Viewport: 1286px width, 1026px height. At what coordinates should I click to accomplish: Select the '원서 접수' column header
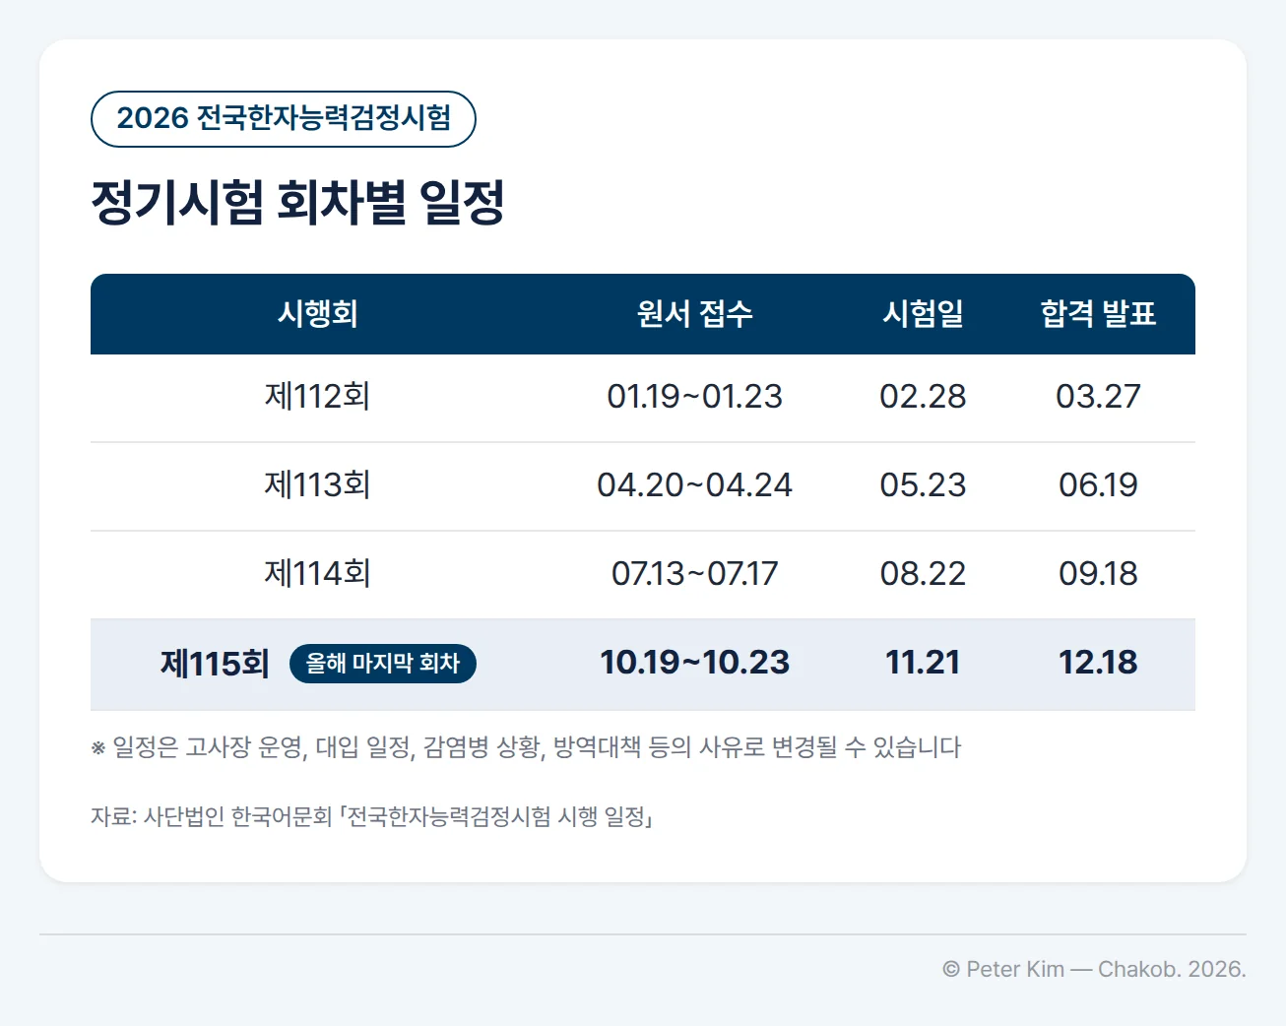coord(694,314)
